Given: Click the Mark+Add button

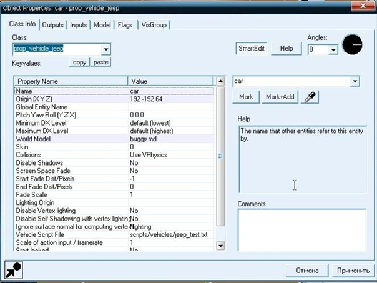Looking at the screenshot, I should [280, 97].
